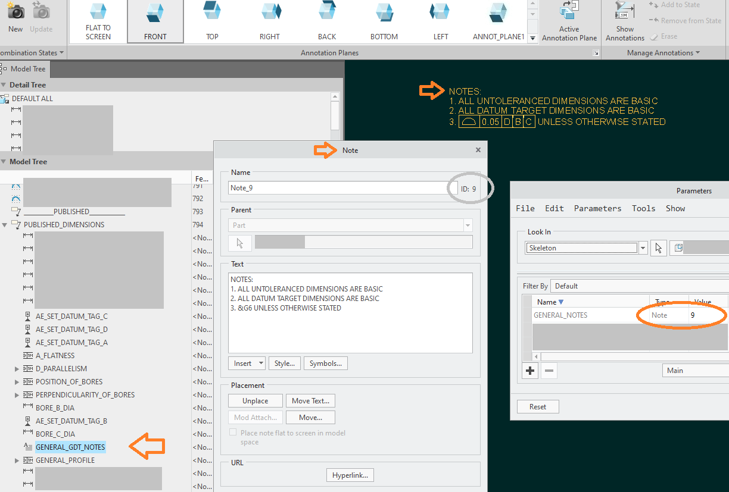Click the selection arrow beside Look In box

pyautogui.click(x=660, y=247)
